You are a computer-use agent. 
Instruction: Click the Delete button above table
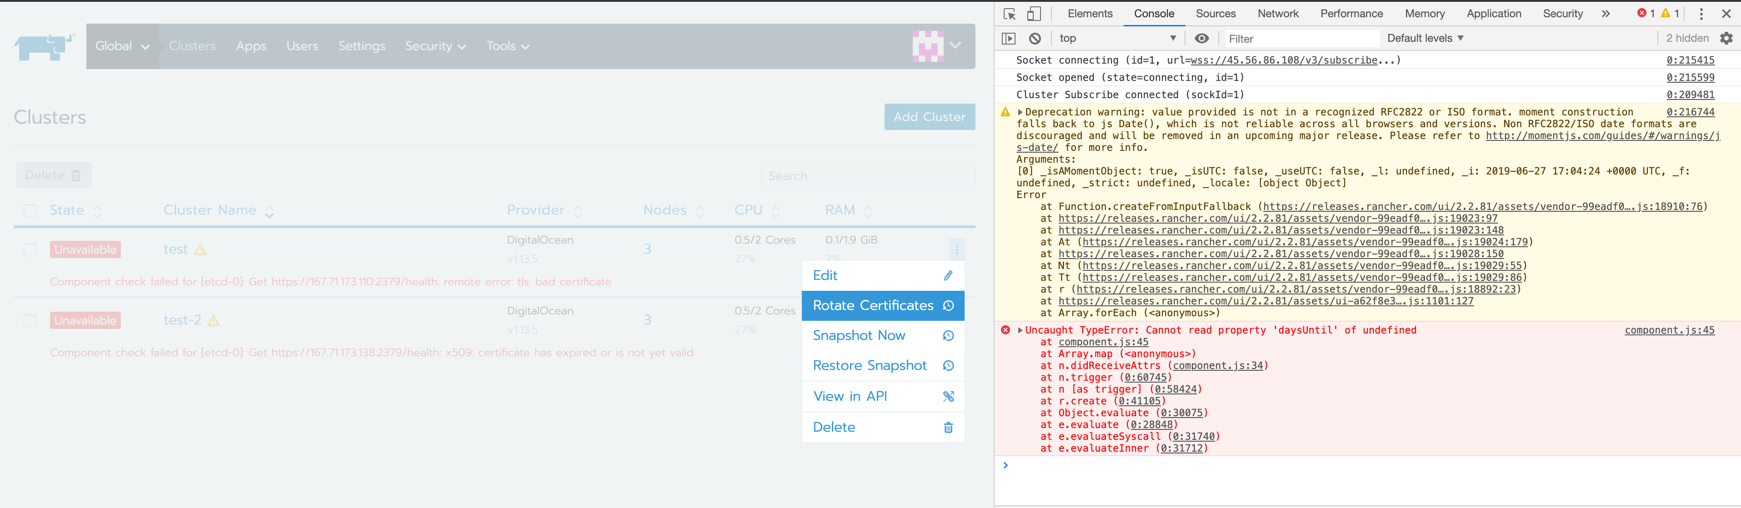pos(53,175)
